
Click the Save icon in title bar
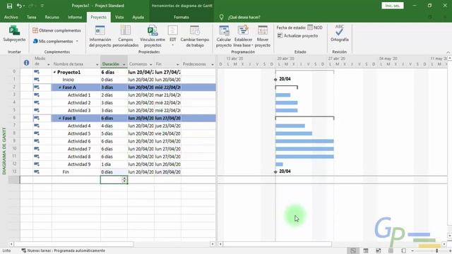[9, 6]
